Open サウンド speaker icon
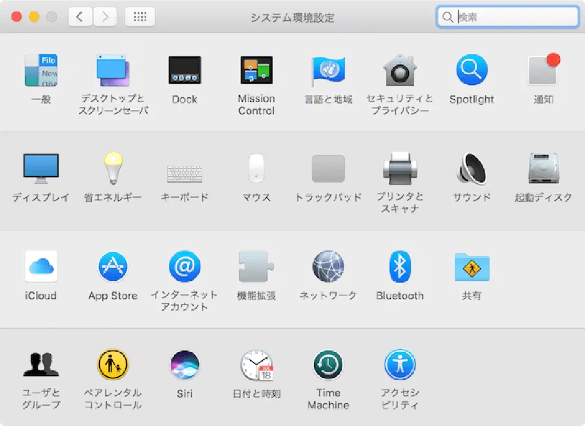The image size is (585, 426). click(x=471, y=169)
